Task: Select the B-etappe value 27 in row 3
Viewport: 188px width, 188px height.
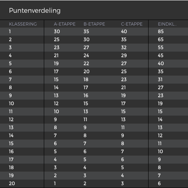Action: point(86,48)
